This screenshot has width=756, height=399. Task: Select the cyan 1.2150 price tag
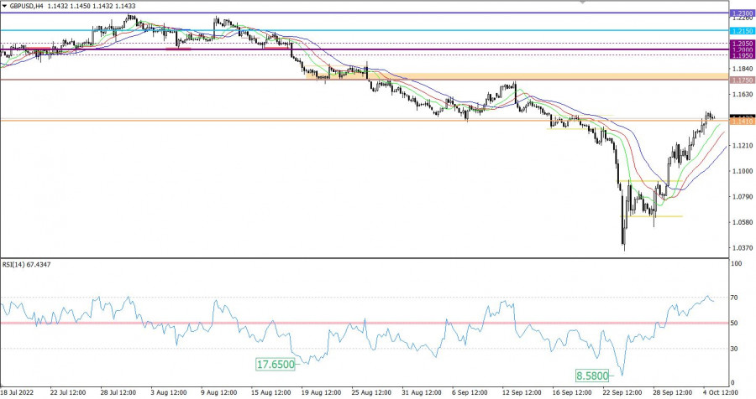click(742, 30)
